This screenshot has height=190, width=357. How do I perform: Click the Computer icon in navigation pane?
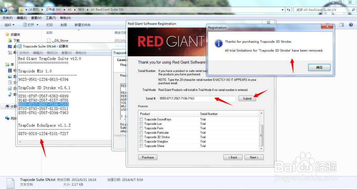pyautogui.click(x=7, y=106)
